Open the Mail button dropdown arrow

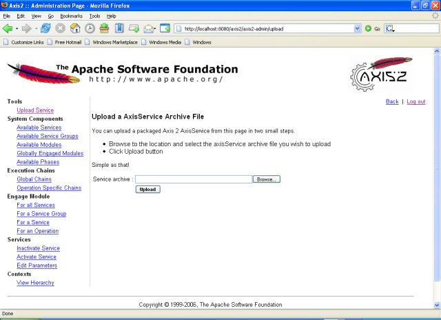154,29
